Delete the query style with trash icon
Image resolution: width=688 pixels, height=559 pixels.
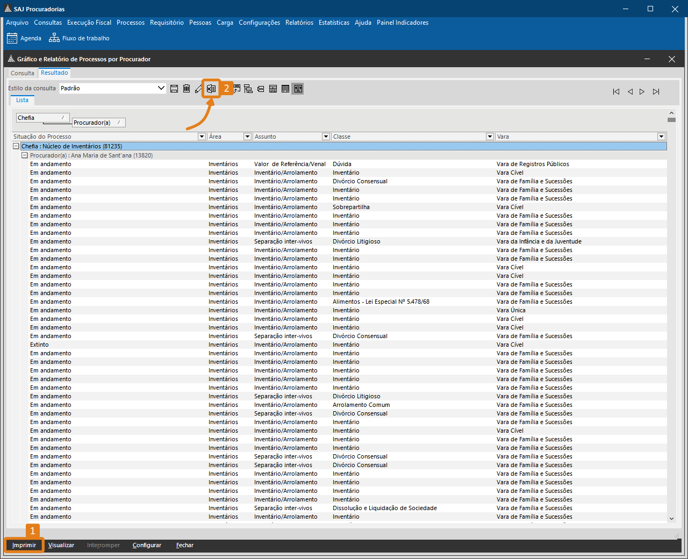(x=187, y=89)
